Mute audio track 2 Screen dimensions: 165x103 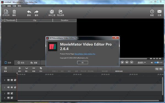click(9, 98)
